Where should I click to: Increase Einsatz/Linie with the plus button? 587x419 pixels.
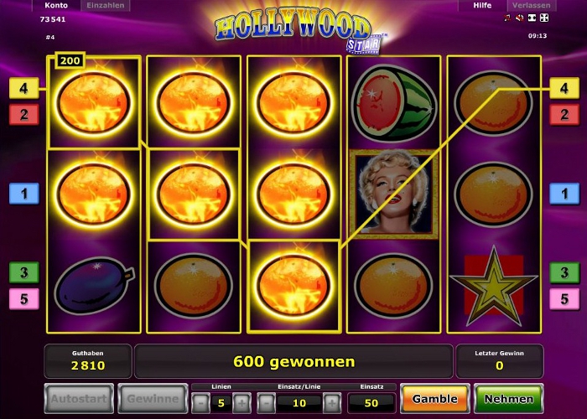click(x=332, y=403)
